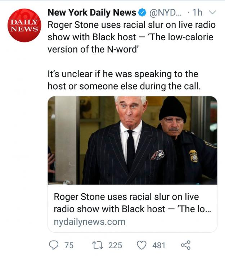Reply to the tweet via speech bubble icon
The image size is (225, 259).
tap(54, 245)
